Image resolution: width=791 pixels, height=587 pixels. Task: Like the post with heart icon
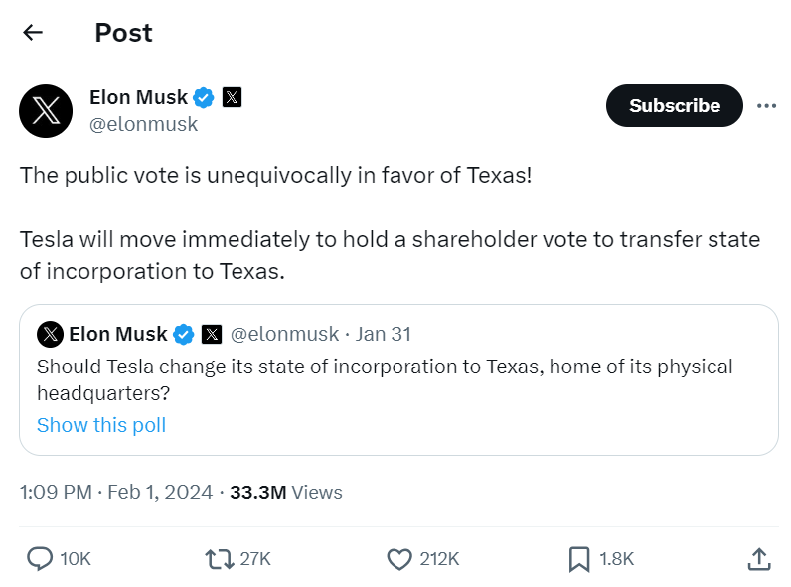[399, 559]
